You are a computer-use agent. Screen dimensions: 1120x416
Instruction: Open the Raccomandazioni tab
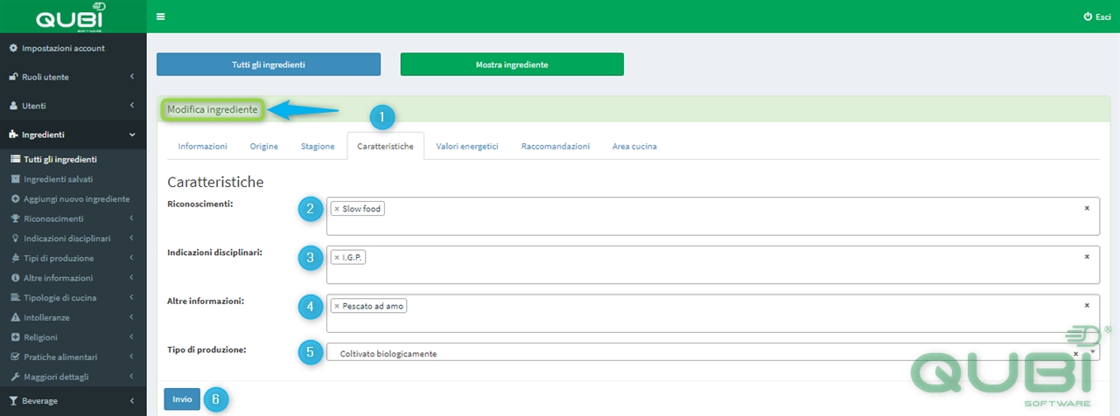(x=556, y=146)
